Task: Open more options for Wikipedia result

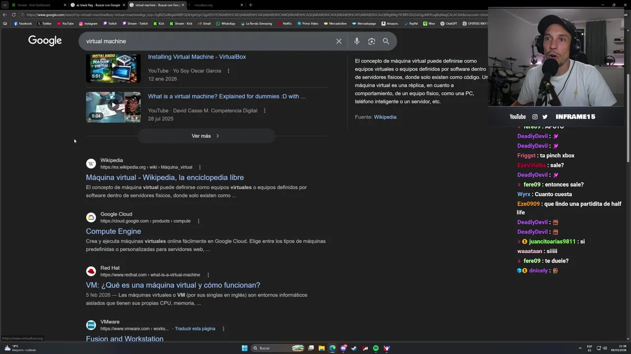Action: 200,167
